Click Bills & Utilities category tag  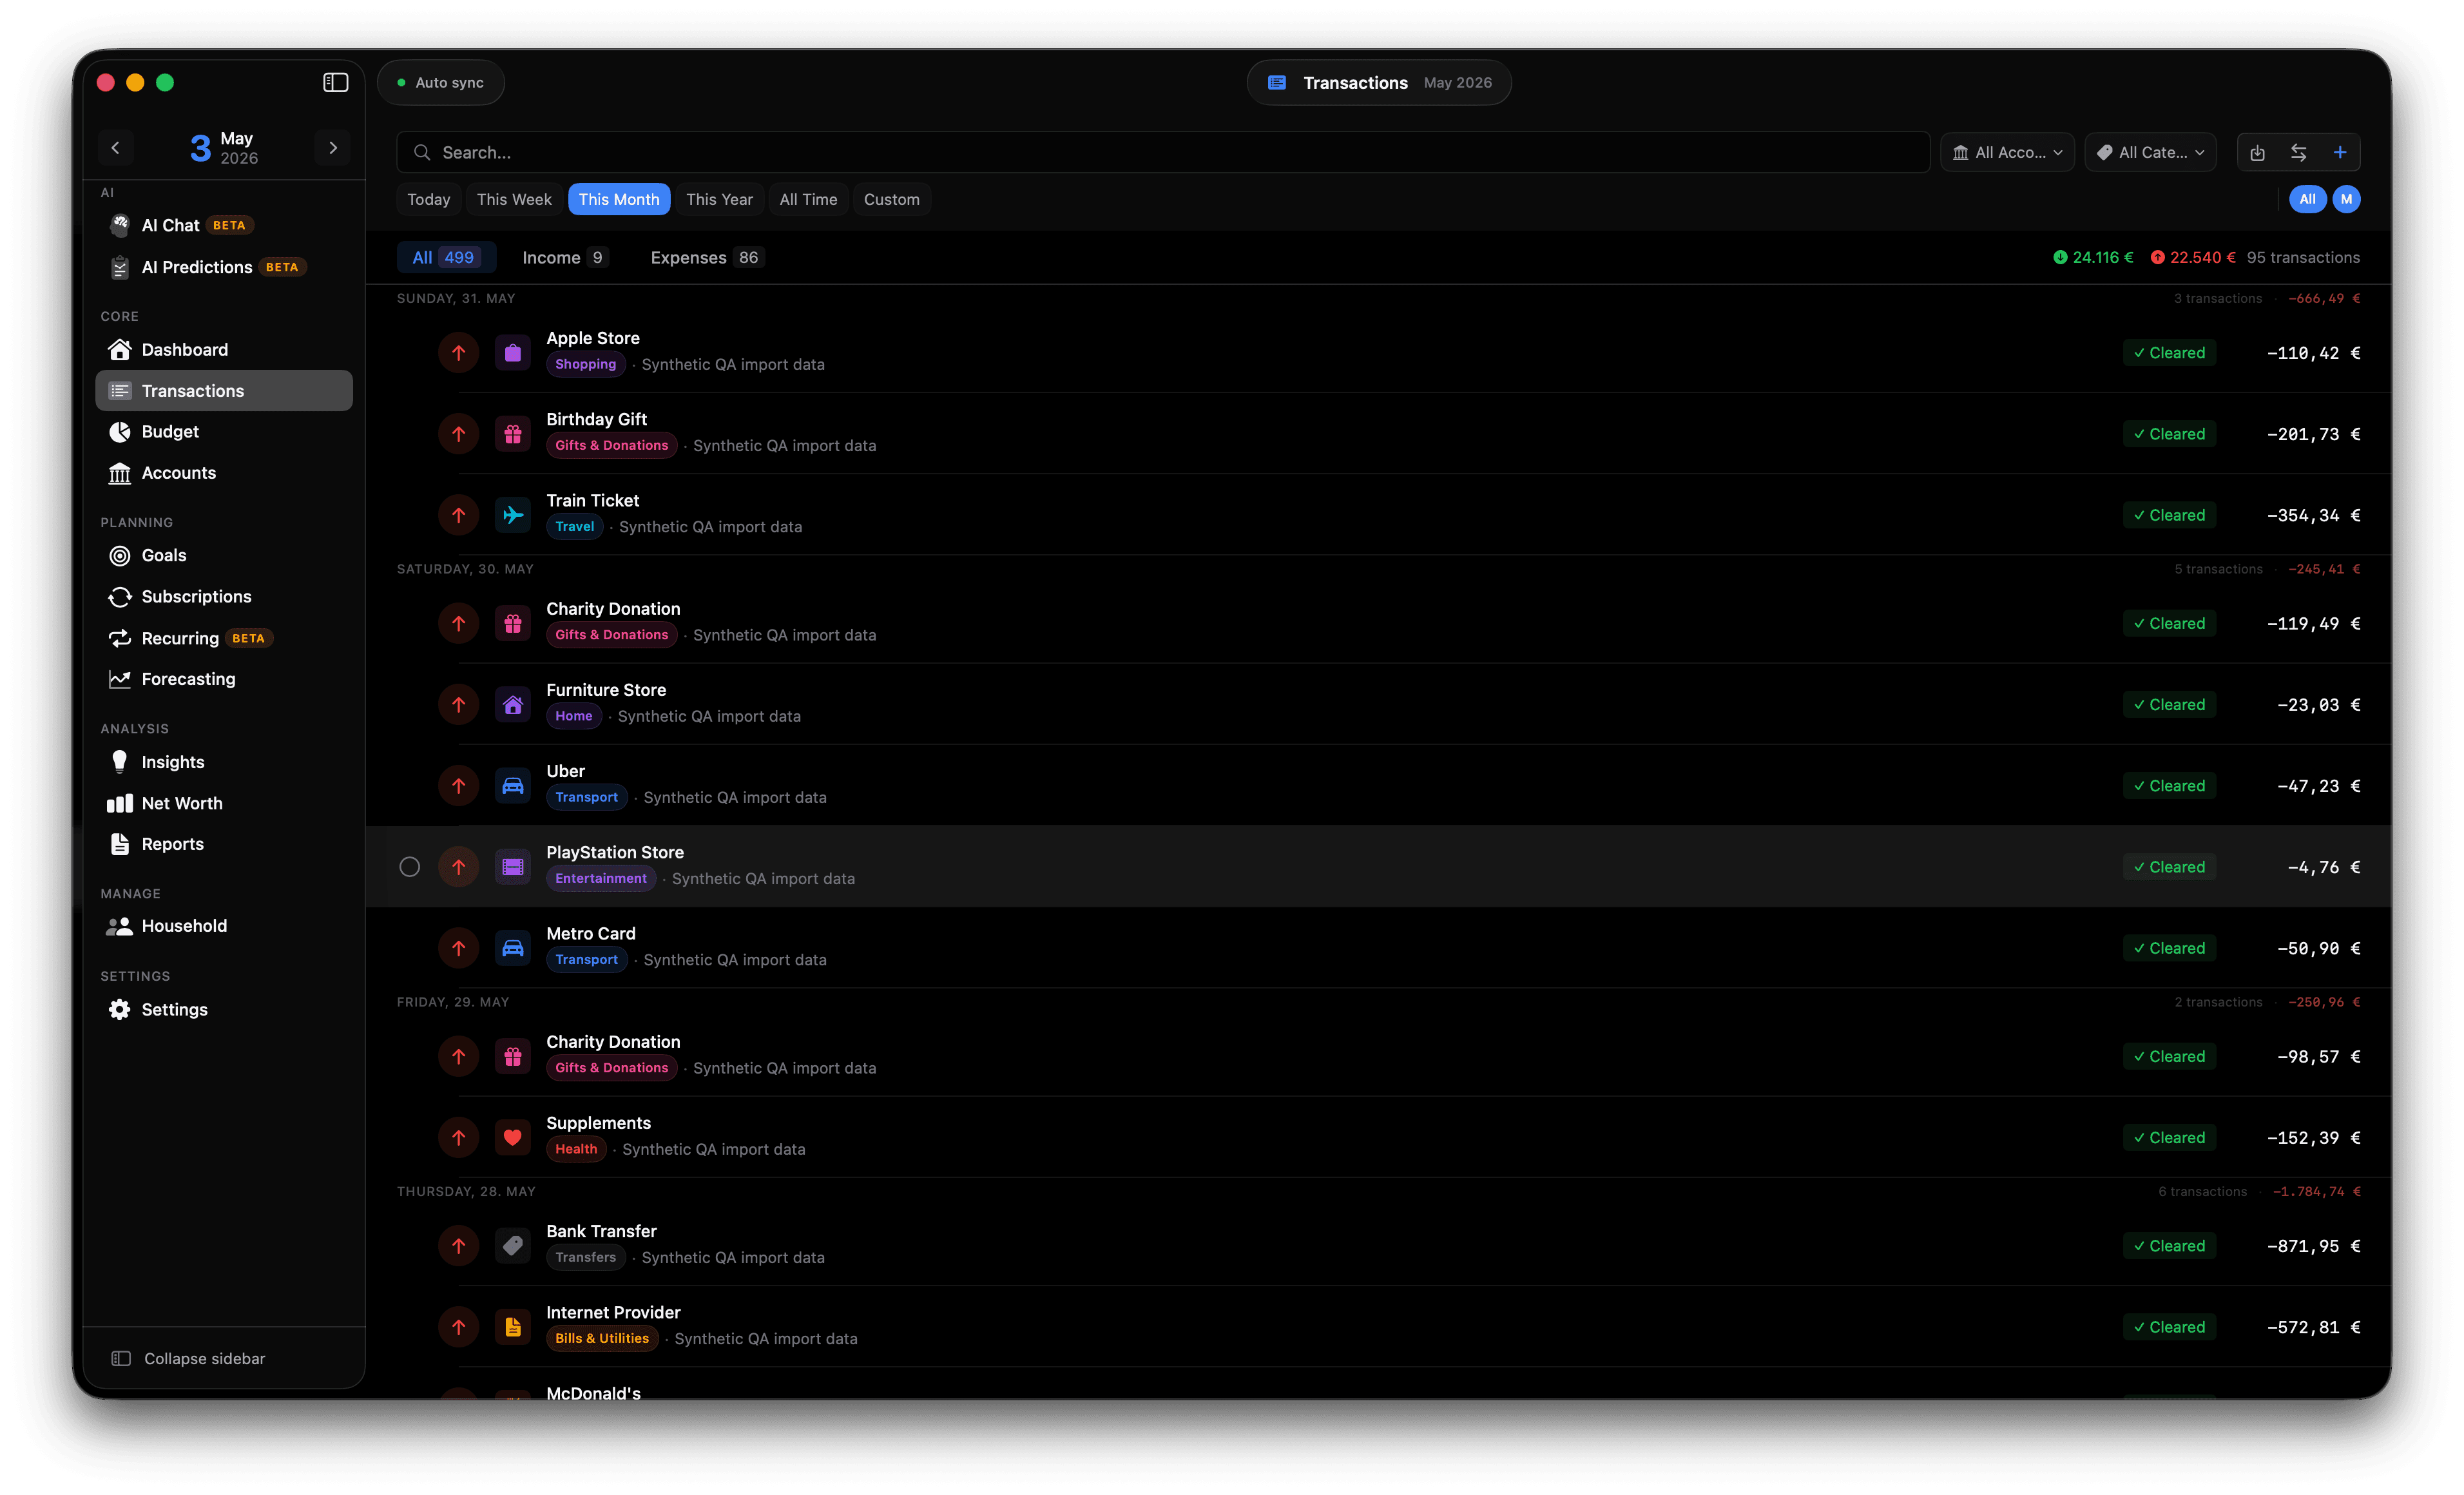[x=602, y=1338]
